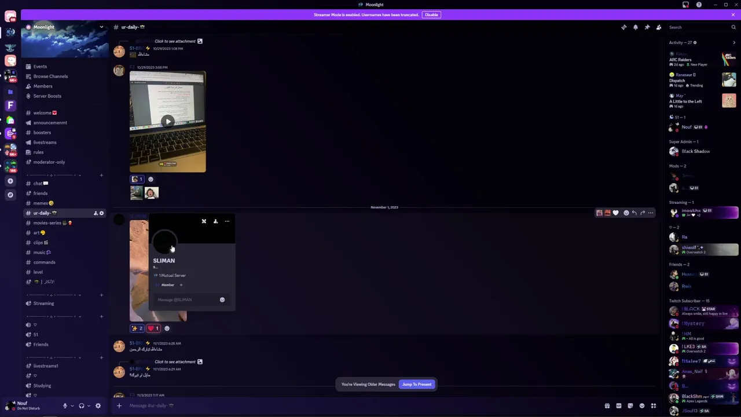Image resolution: width=741 pixels, height=417 pixels.
Task: Open User Settings gear
Action: click(x=98, y=406)
